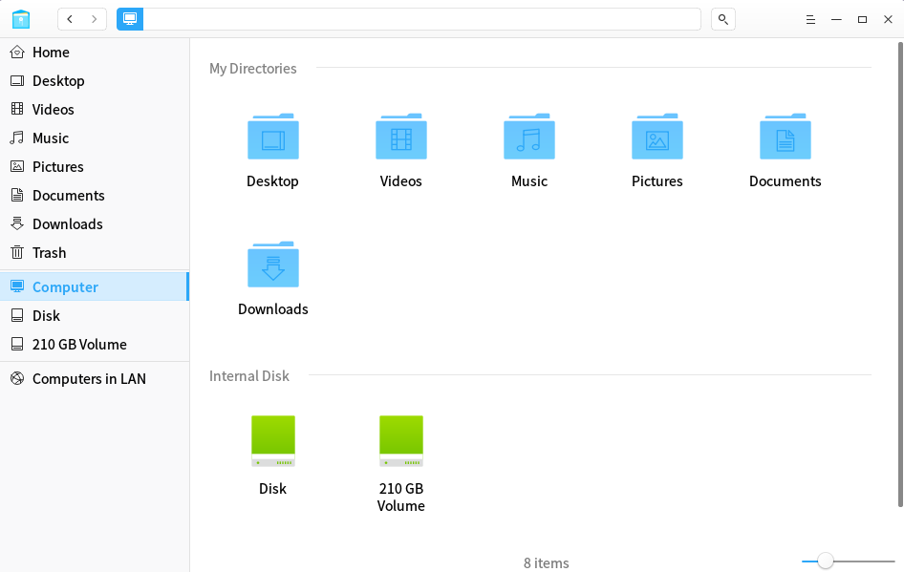The height and width of the screenshot is (572, 904).
Task: Click the 210 GB Volume sidebar entry
Action: click(x=79, y=345)
